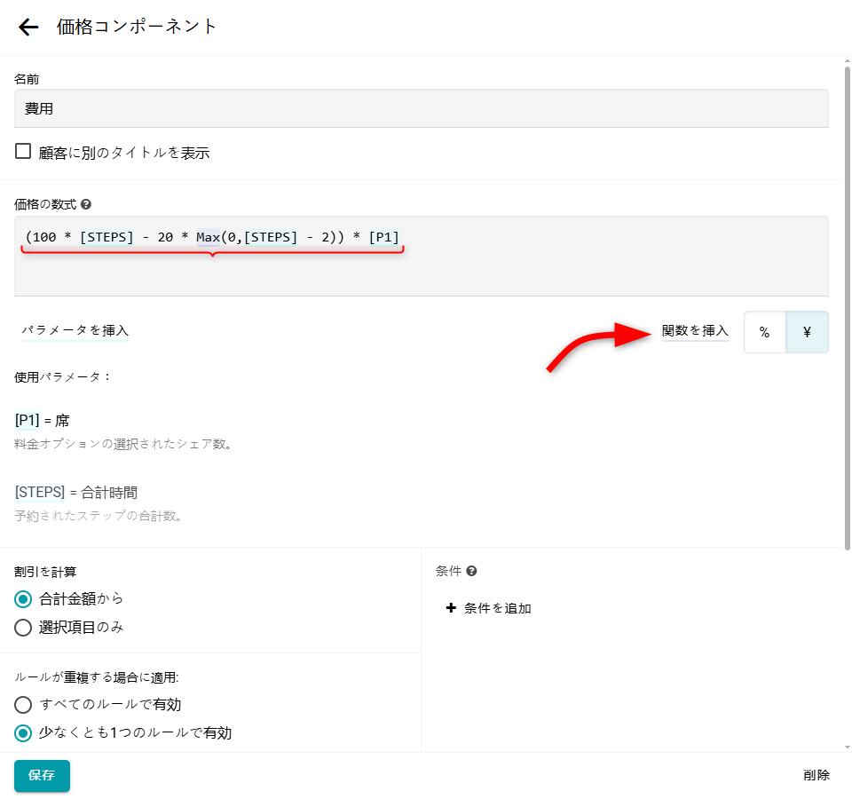
Task: Choose すべてのルールで有効 radio option
Action: 23,705
